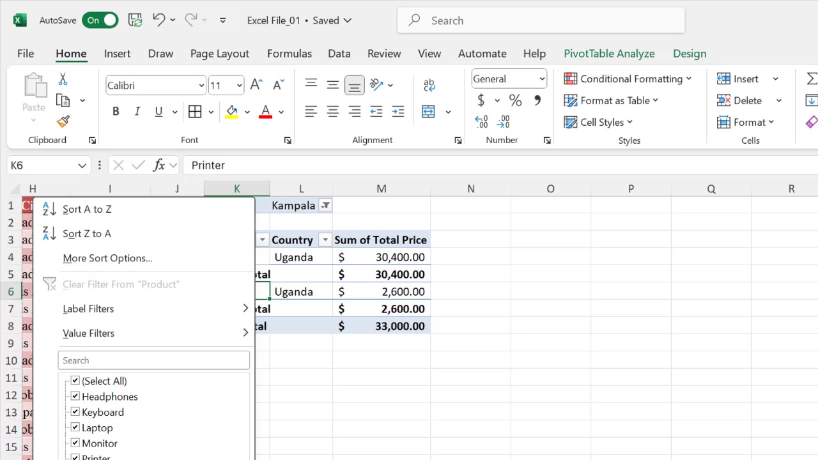Decrease font size with smaller A

click(x=278, y=85)
